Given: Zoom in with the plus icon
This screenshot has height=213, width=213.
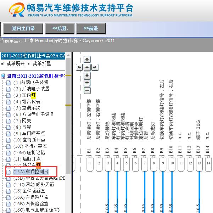Looking at the screenshot, I should [87, 83].
